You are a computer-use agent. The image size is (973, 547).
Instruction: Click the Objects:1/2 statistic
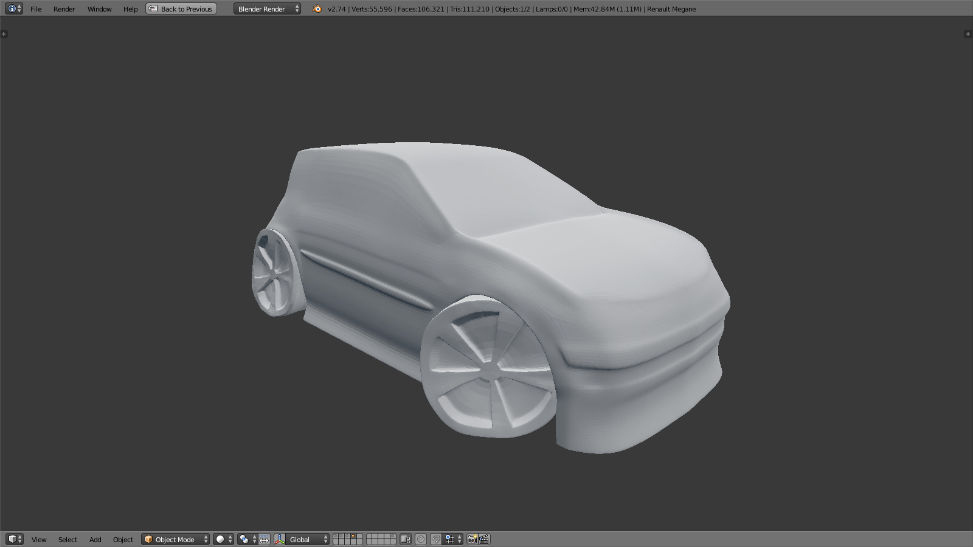pos(512,9)
